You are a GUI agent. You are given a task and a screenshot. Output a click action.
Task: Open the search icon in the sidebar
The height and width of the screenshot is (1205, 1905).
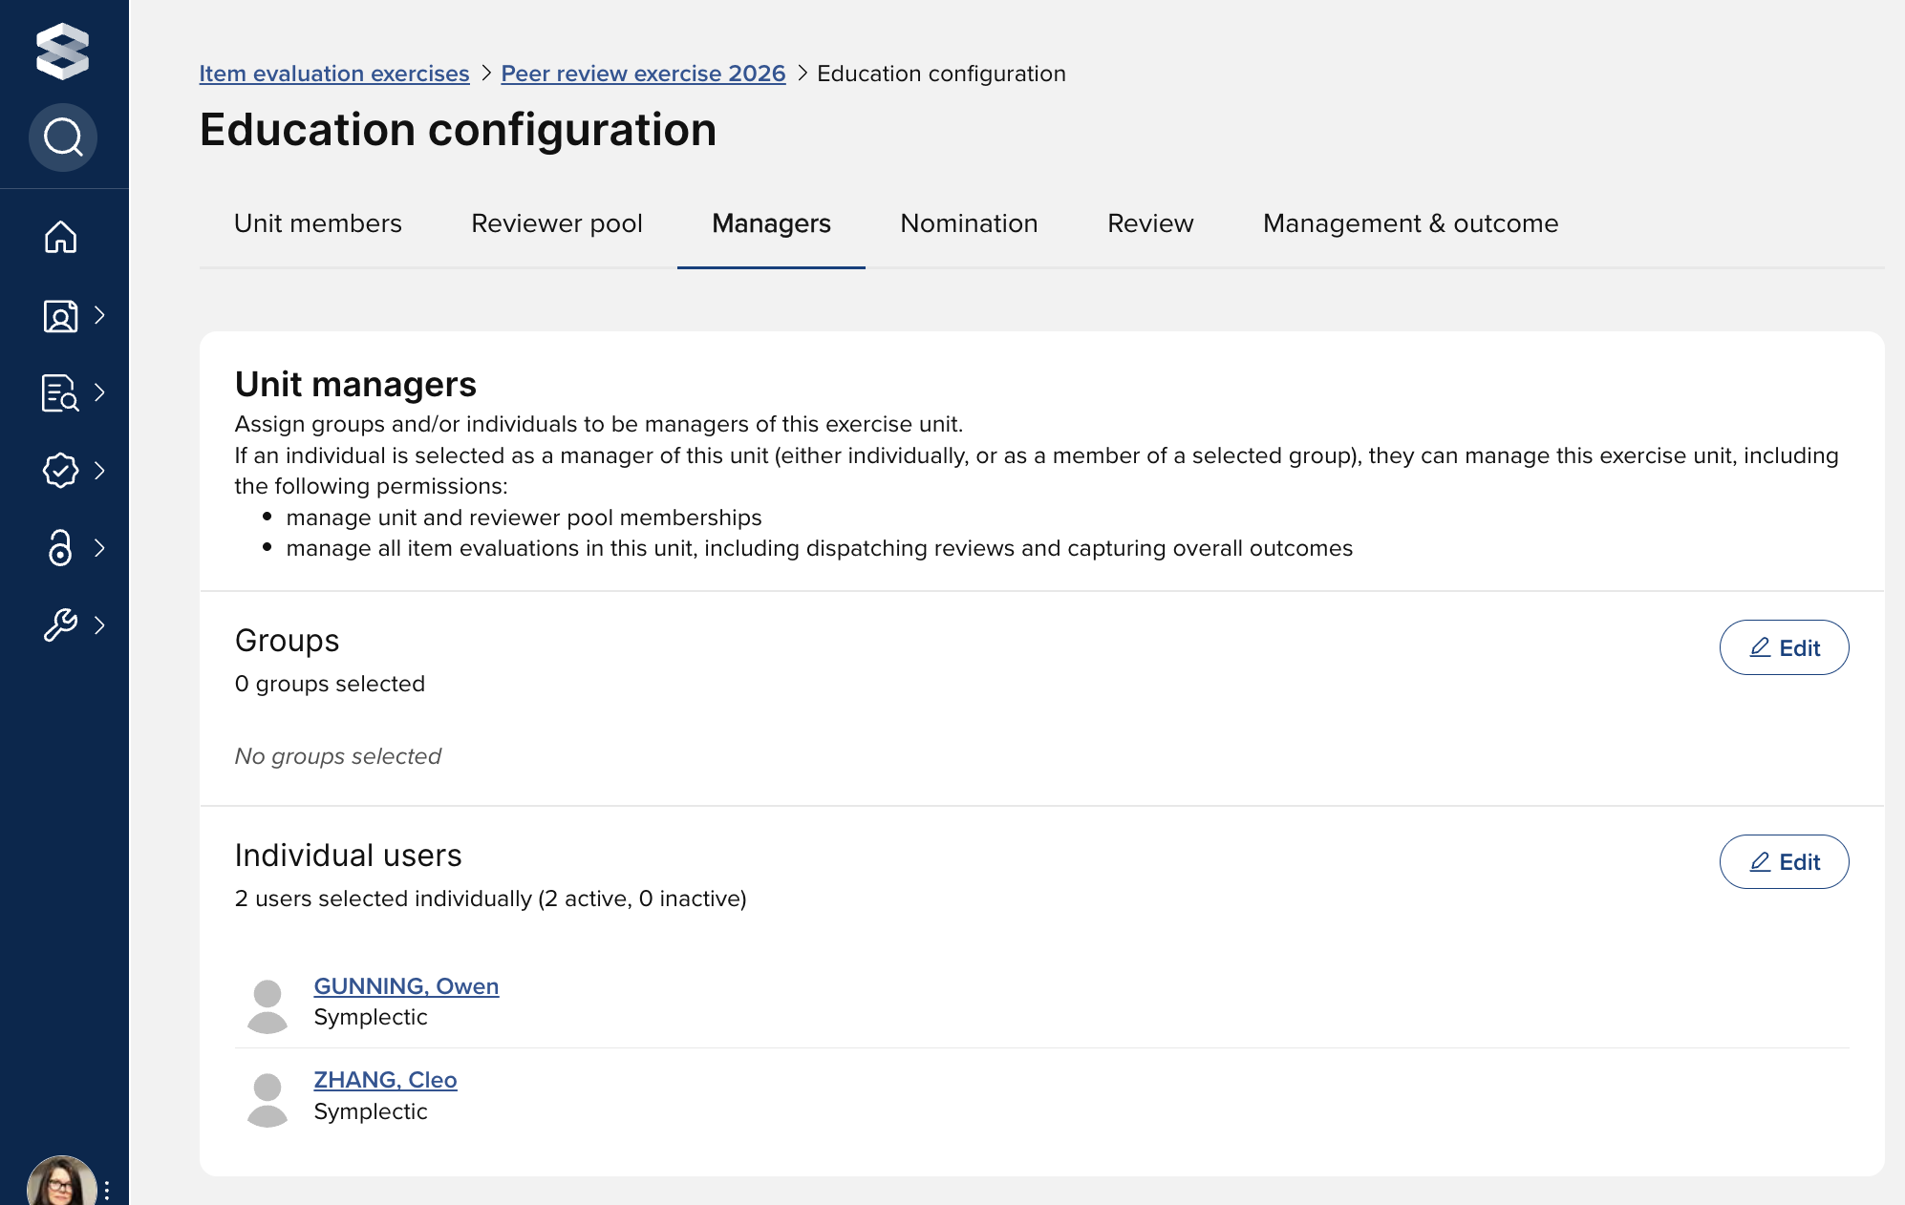click(x=62, y=137)
